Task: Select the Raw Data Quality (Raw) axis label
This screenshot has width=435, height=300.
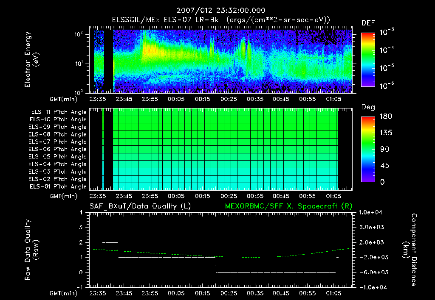Action: pos(31,250)
